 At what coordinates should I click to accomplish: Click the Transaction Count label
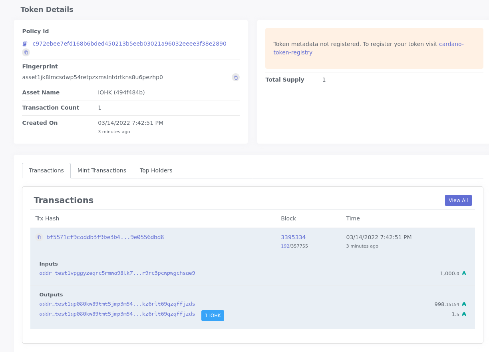[x=51, y=108]
